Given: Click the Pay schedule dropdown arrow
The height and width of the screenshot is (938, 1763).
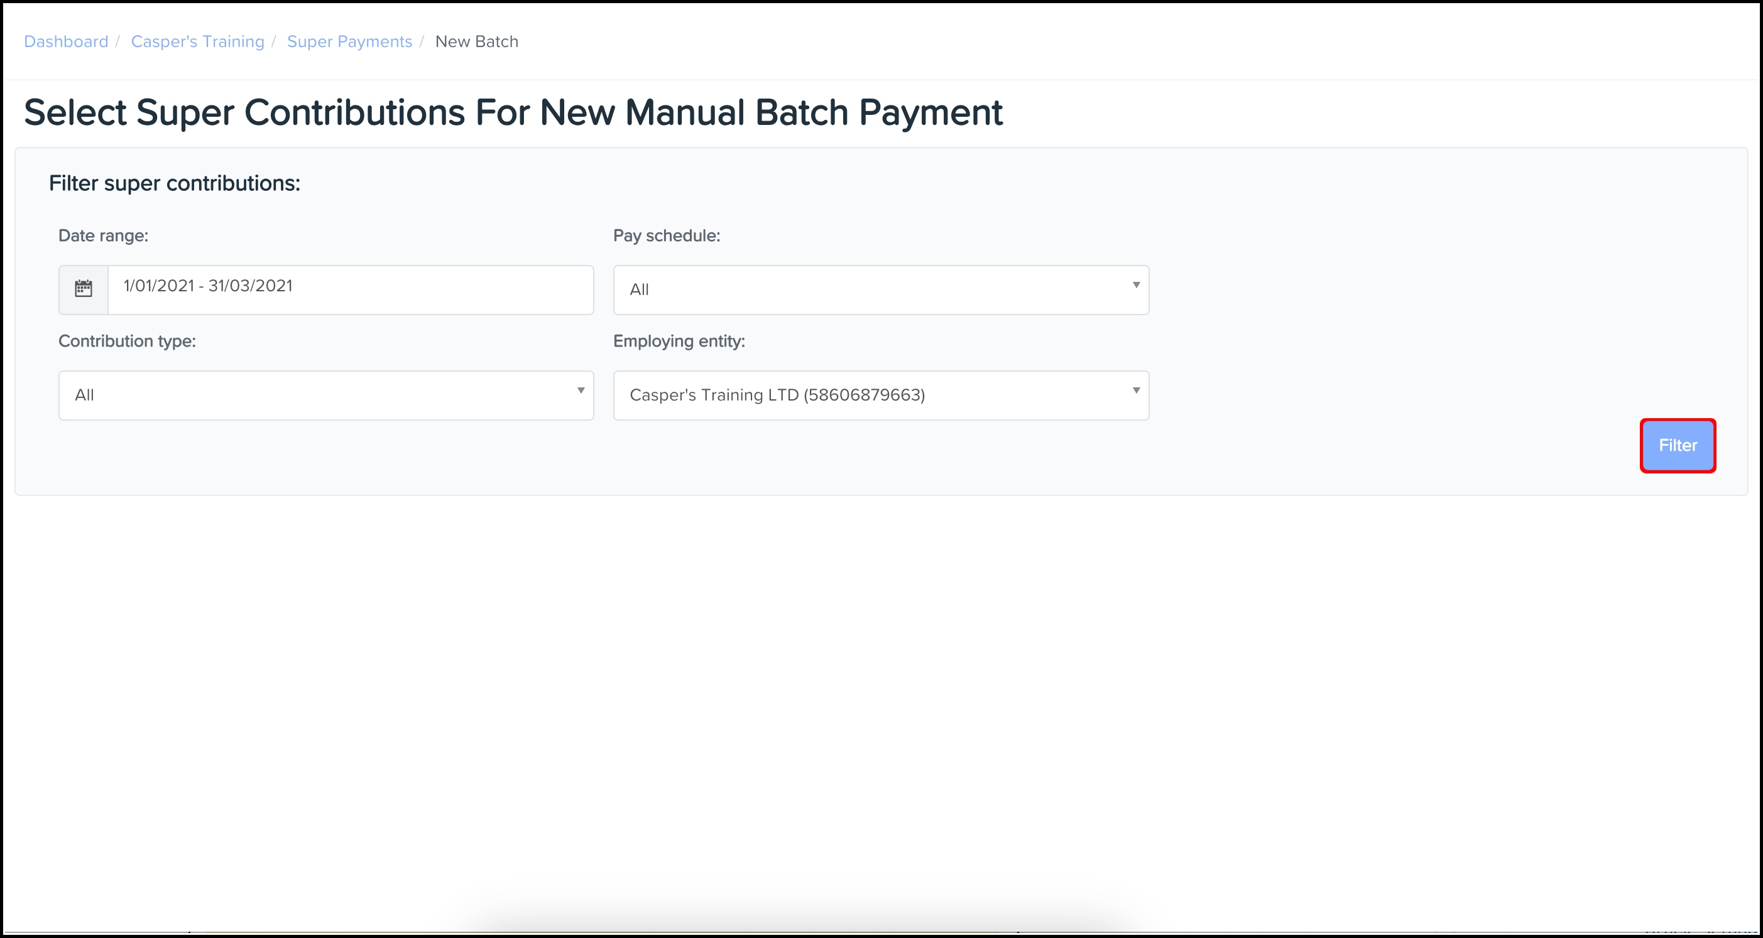Looking at the screenshot, I should click(1135, 285).
